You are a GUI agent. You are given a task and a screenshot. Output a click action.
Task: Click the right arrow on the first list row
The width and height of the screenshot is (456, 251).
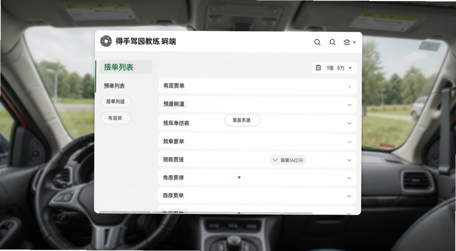point(349,87)
